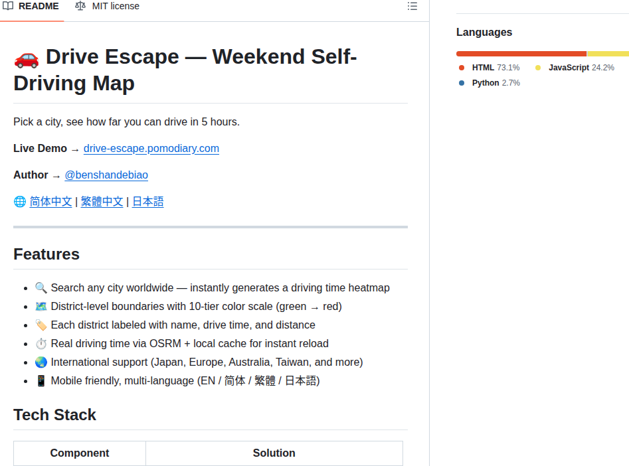The image size is (629, 466).
Task: Open the 日本語 README link
Action: (x=148, y=202)
